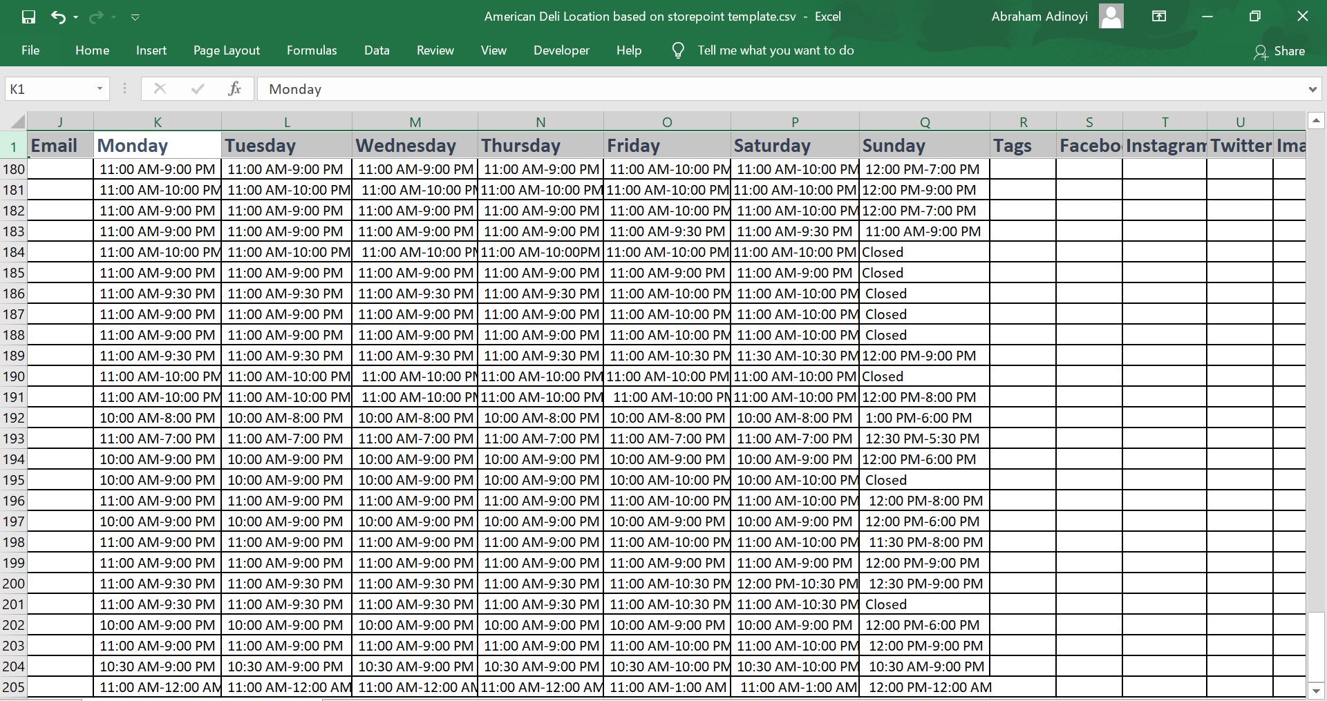Open Ribbon Display Options icon
Screen dimensions: 1327x701
click(1159, 17)
